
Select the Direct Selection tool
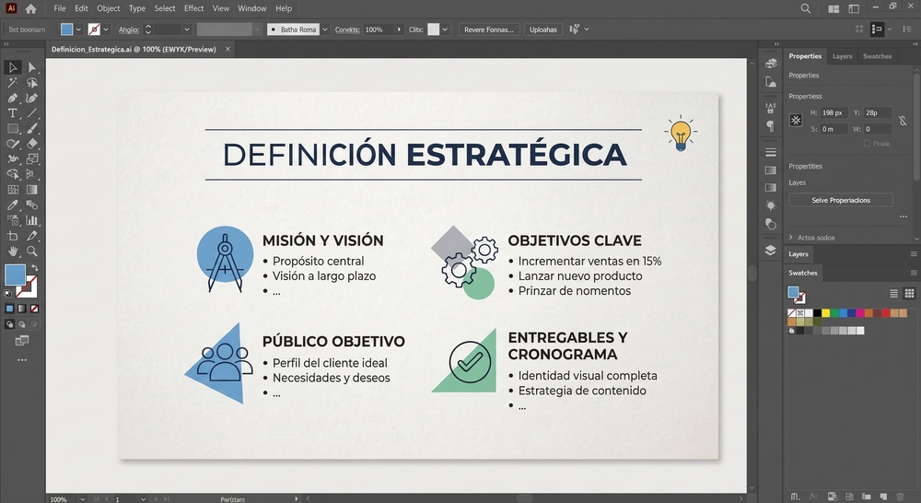(x=31, y=67)
